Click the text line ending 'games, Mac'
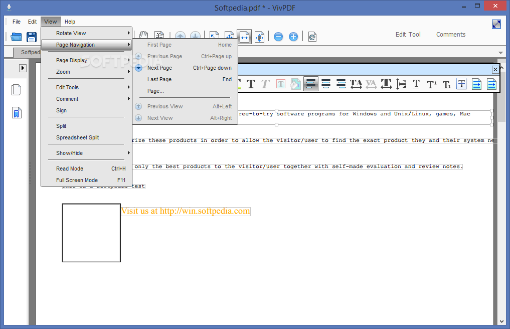Viewport: 510px width, 329px height. point(355,114)
